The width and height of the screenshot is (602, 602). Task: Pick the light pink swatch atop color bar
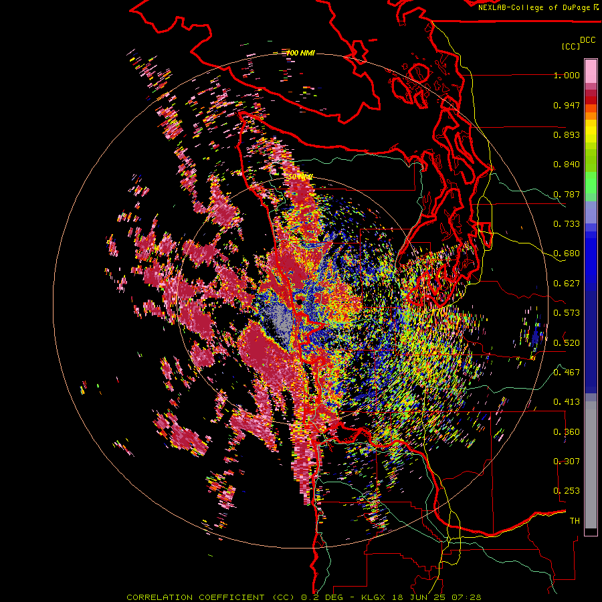[591, 72]
